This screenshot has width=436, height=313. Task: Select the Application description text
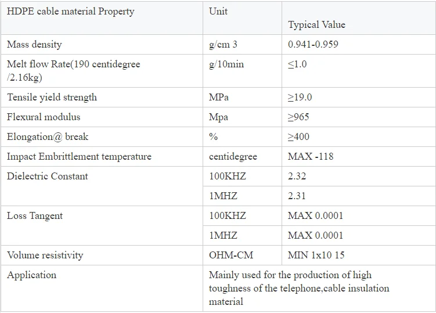click(299, 288)
